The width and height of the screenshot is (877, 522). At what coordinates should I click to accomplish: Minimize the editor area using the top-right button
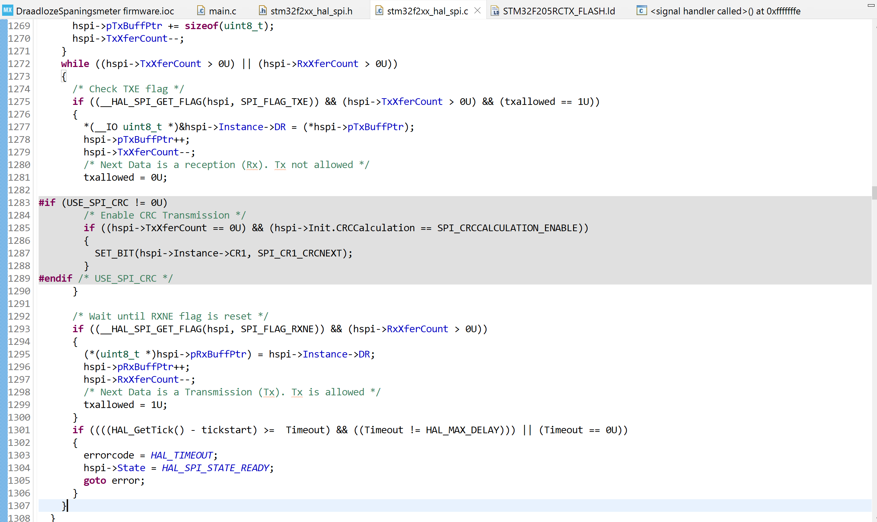click(x=871, y=5)
